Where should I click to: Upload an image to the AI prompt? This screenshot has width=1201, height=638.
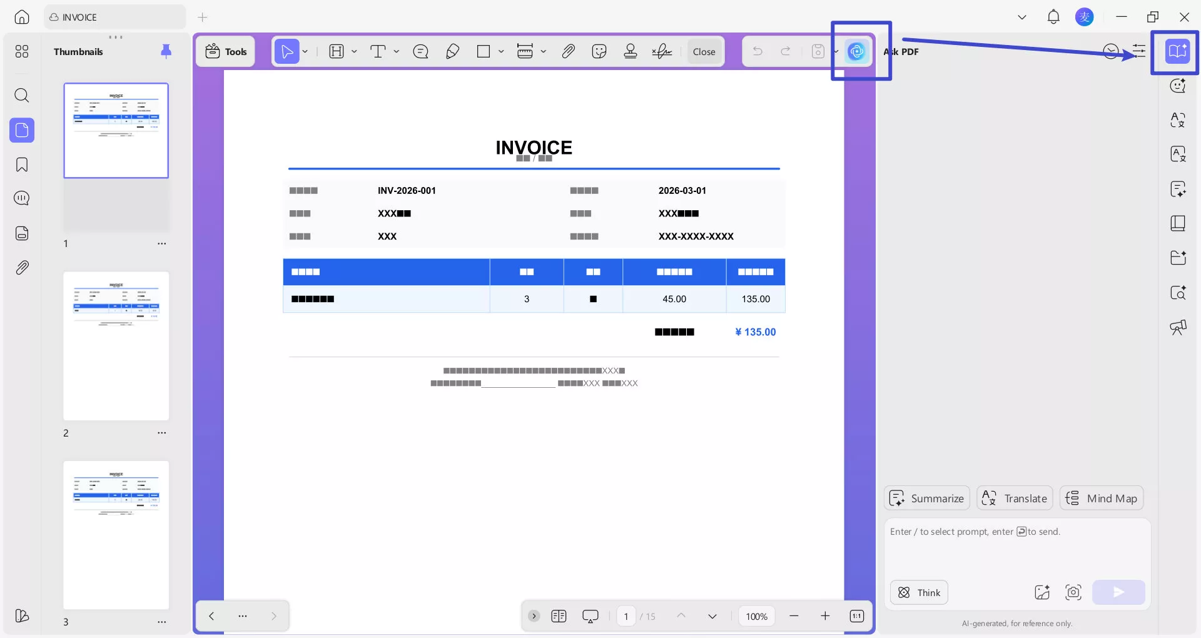(x=1042, y=592)
